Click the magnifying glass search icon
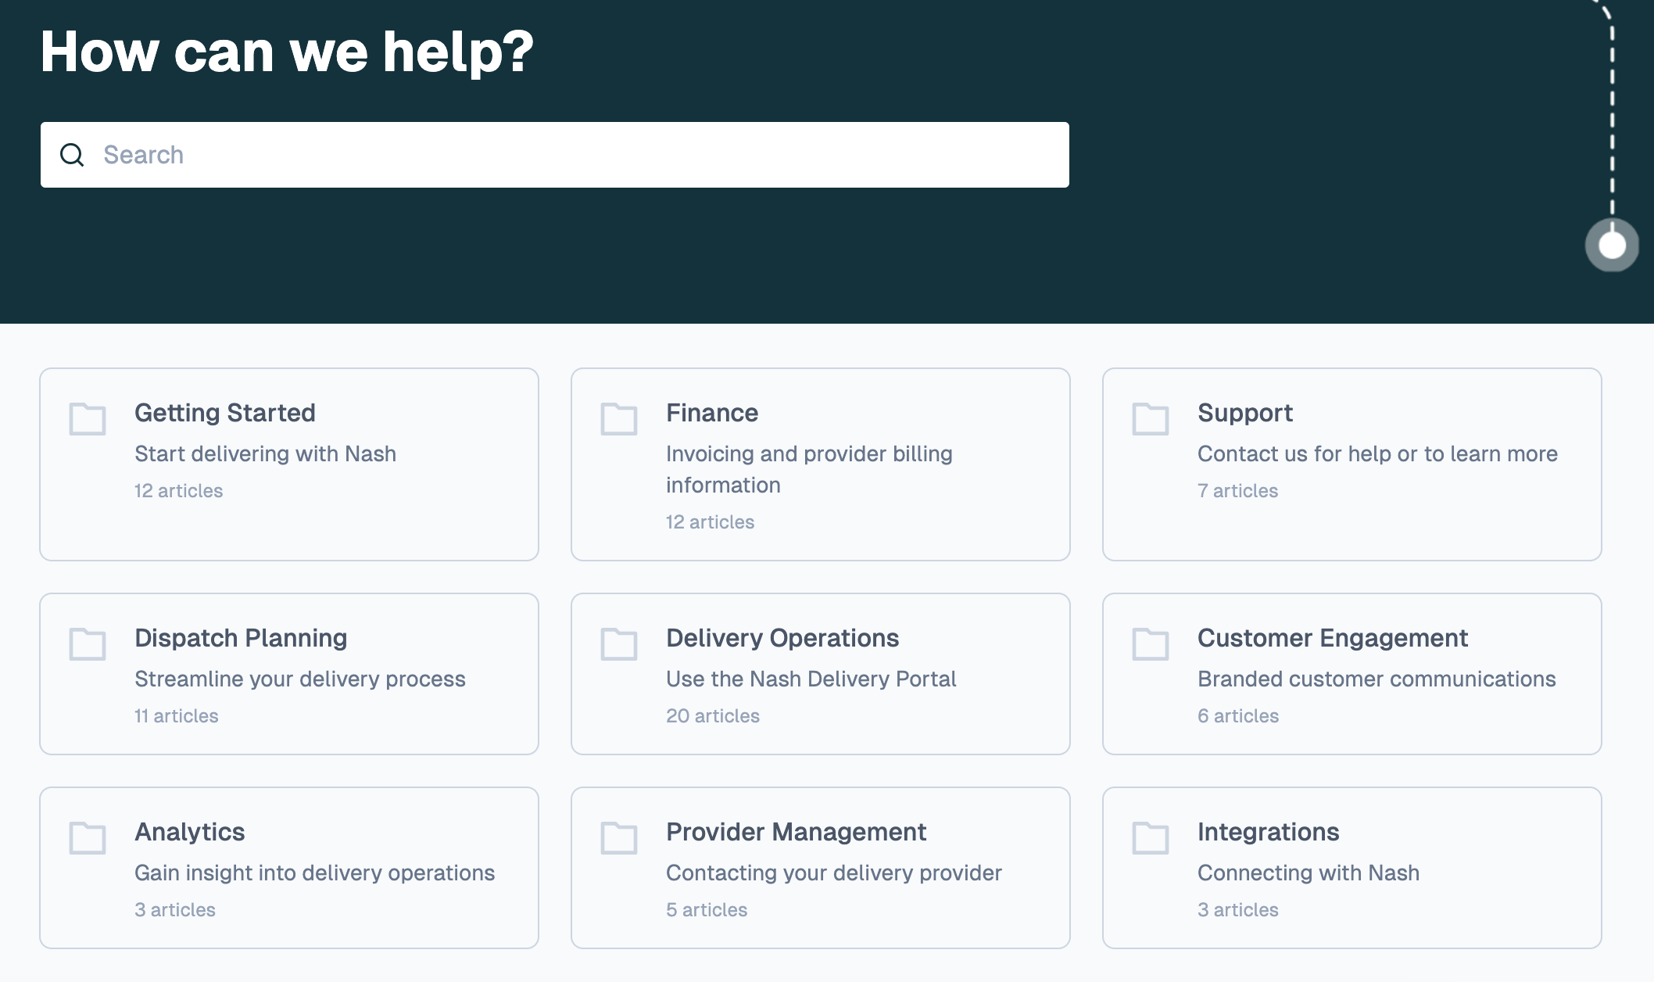This screenshot has width=1654, height=982. tap(73, 155)
